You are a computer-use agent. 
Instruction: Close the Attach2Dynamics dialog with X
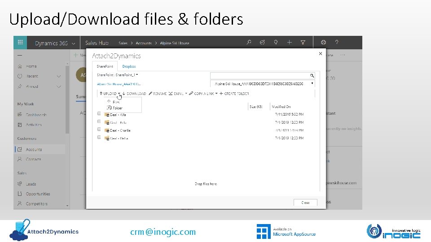320,53
